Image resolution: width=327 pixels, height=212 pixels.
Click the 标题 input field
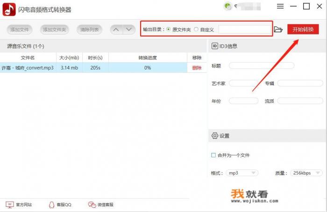tap(262, 66)
